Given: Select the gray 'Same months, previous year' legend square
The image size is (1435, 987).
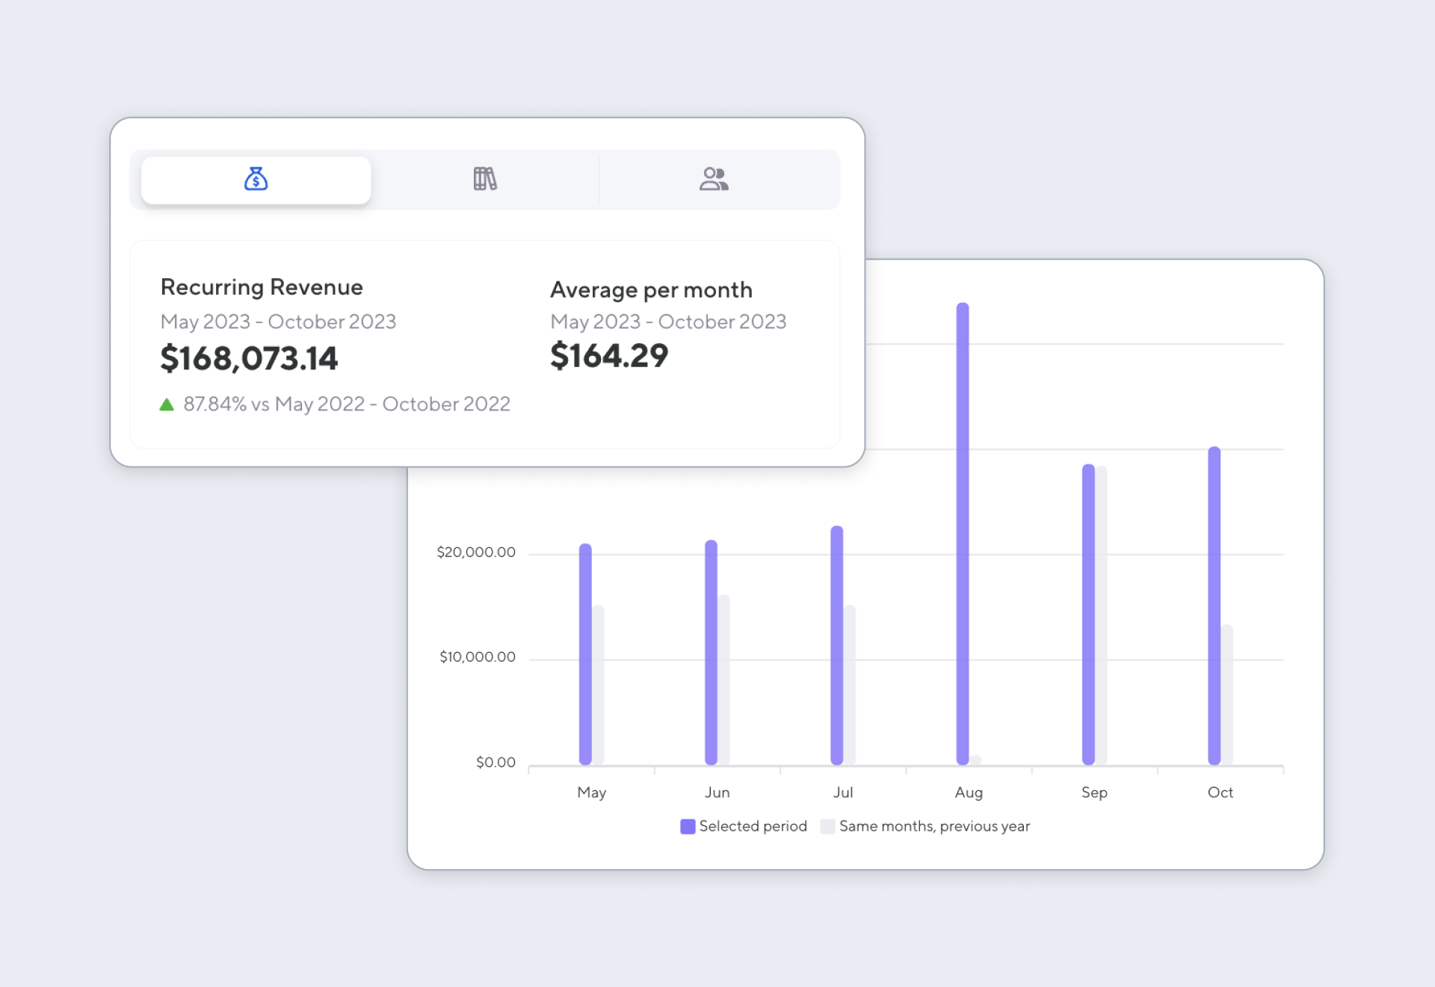Looking at the screenshot, I should pyautogui.click(x=827, y=826).
